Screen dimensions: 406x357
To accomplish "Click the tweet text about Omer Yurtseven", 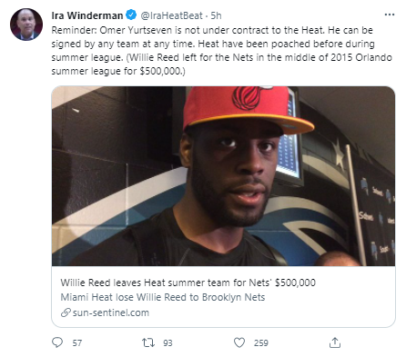I will [221, 51].
